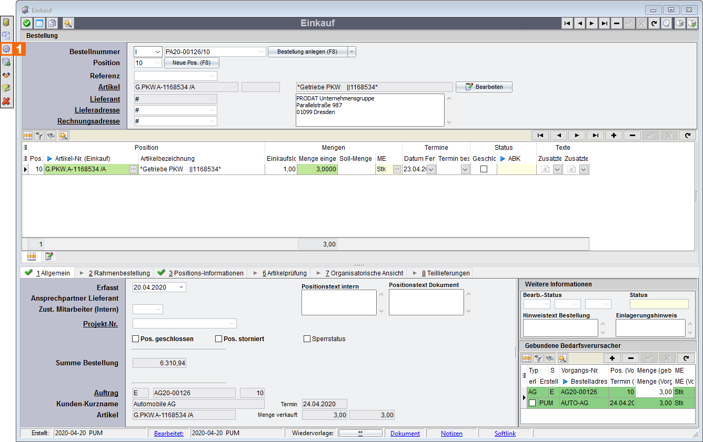Click the exit door icon in left sidebar

click(x=6, y=22)
